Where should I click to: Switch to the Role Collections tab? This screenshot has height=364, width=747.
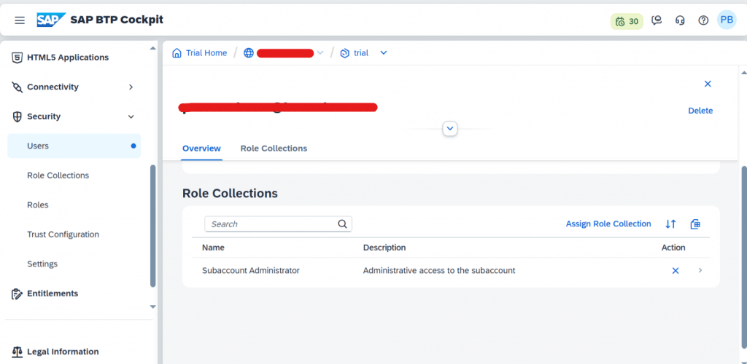coord(274,149)
